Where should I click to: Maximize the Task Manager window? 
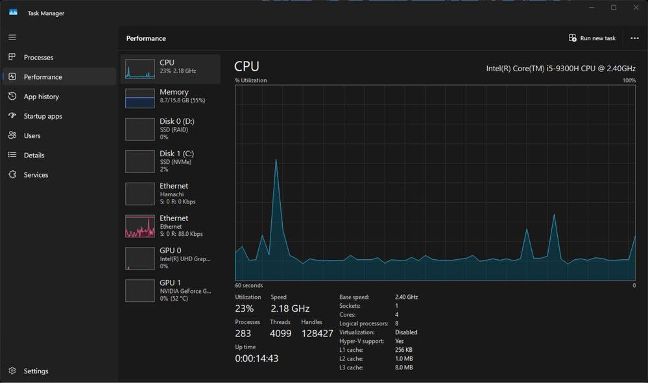pos(614,7)
